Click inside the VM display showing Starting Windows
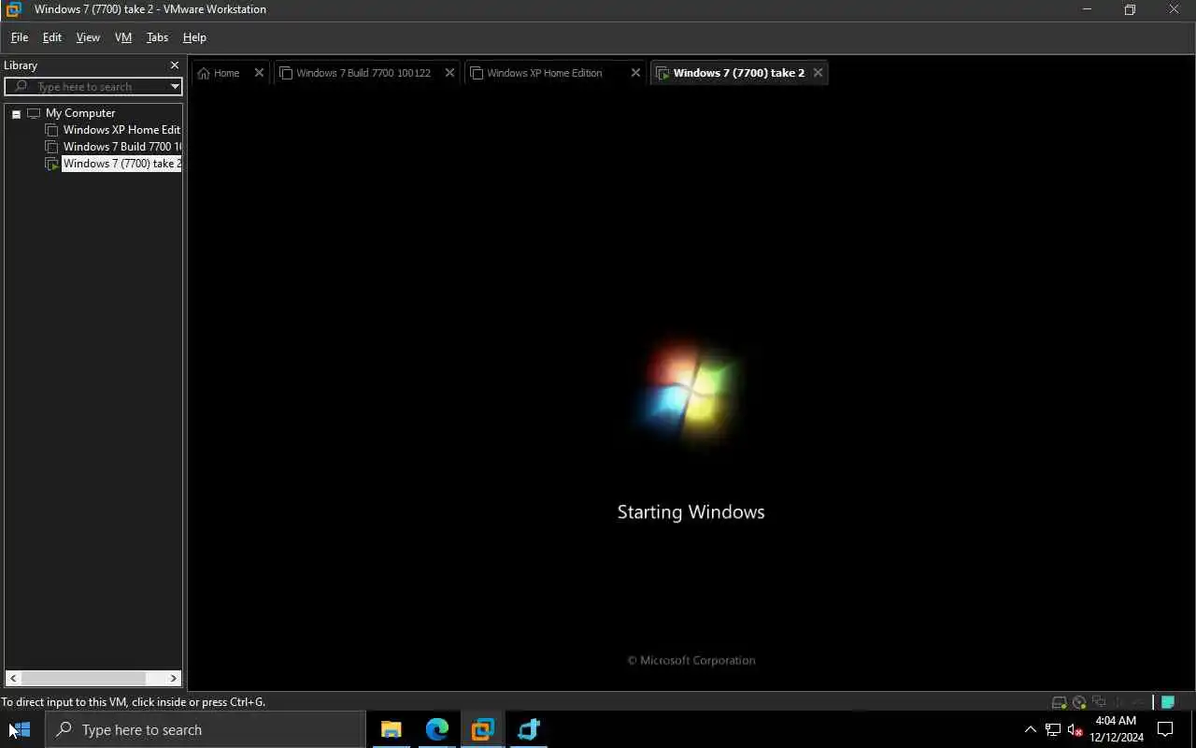Viewport: 1196px width, 748px height. [x=691, y=388]
